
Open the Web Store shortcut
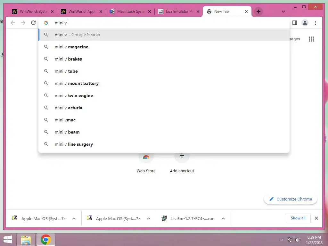(x=146, y=163)
